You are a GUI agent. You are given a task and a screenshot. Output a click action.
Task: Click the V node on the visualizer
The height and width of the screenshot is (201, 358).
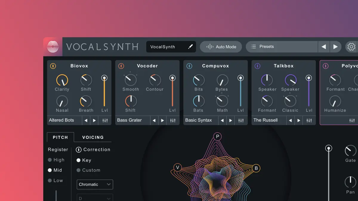pyautogui.click(x=178, y=167)
